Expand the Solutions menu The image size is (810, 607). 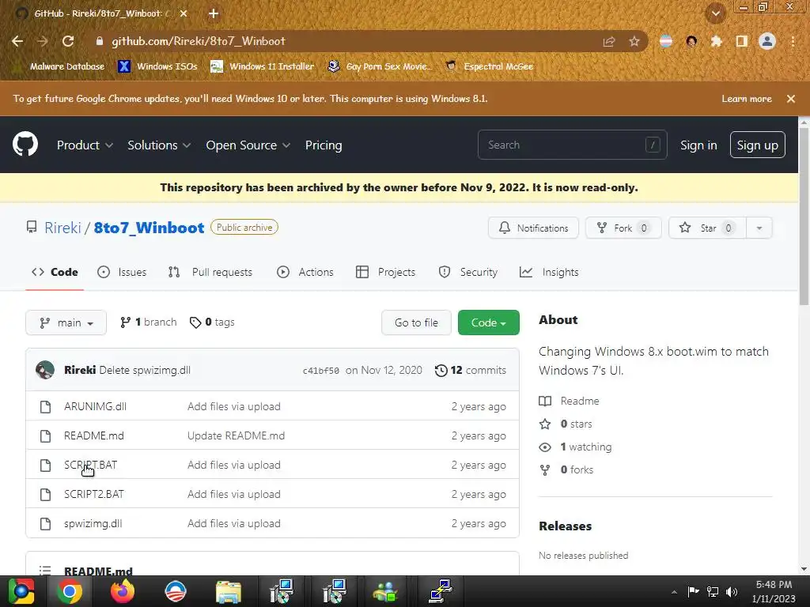(x=159, y=145)
